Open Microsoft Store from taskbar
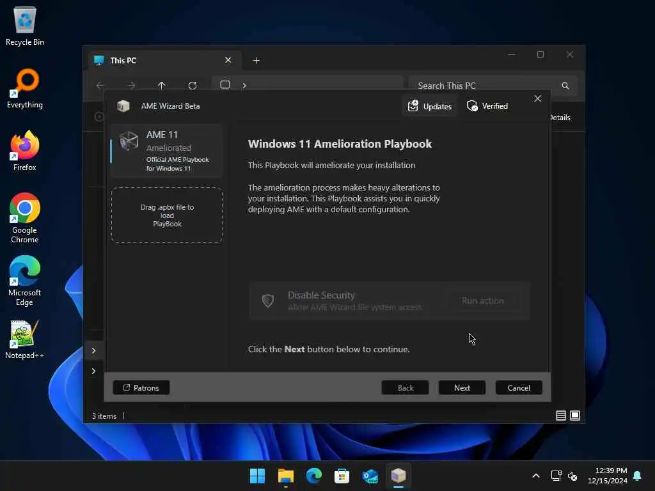 (x=342, y=476)
